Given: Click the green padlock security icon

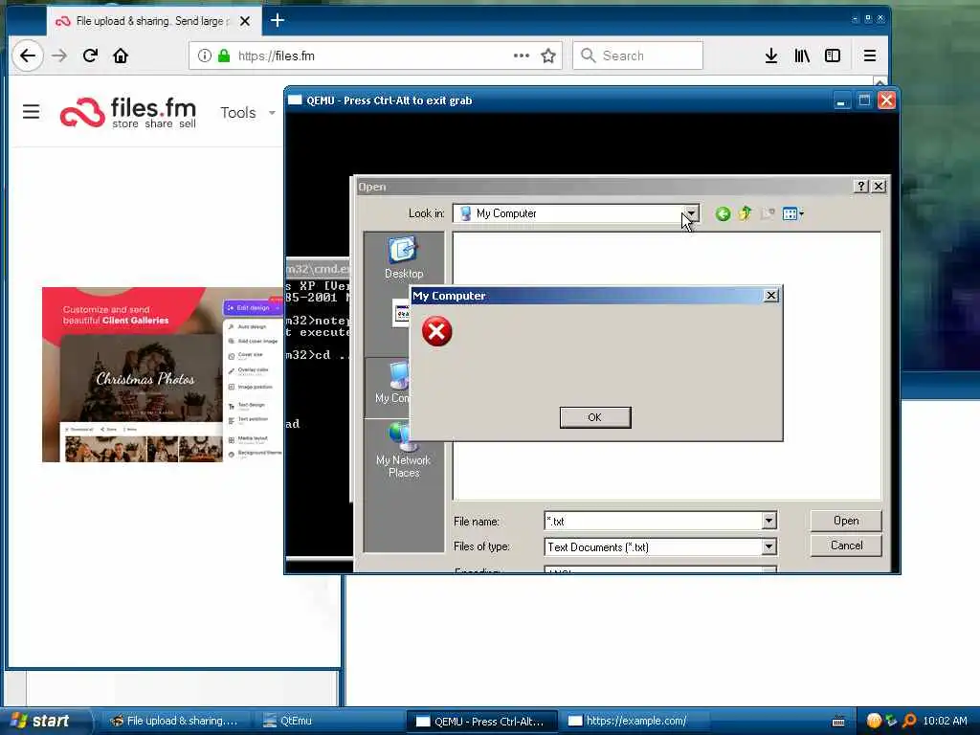Looking at the screenshot, I should pyautogui.click(x=224, y=56).
